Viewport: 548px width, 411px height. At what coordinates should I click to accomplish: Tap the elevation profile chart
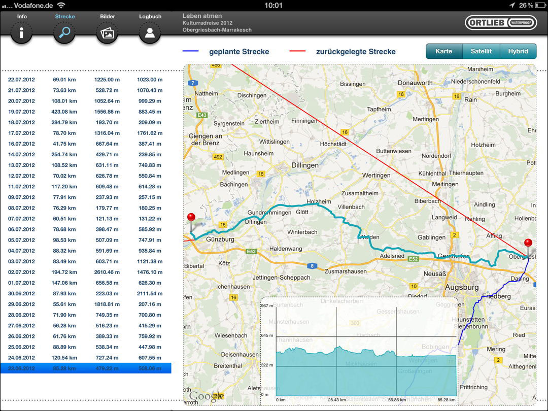click(359, 351)
